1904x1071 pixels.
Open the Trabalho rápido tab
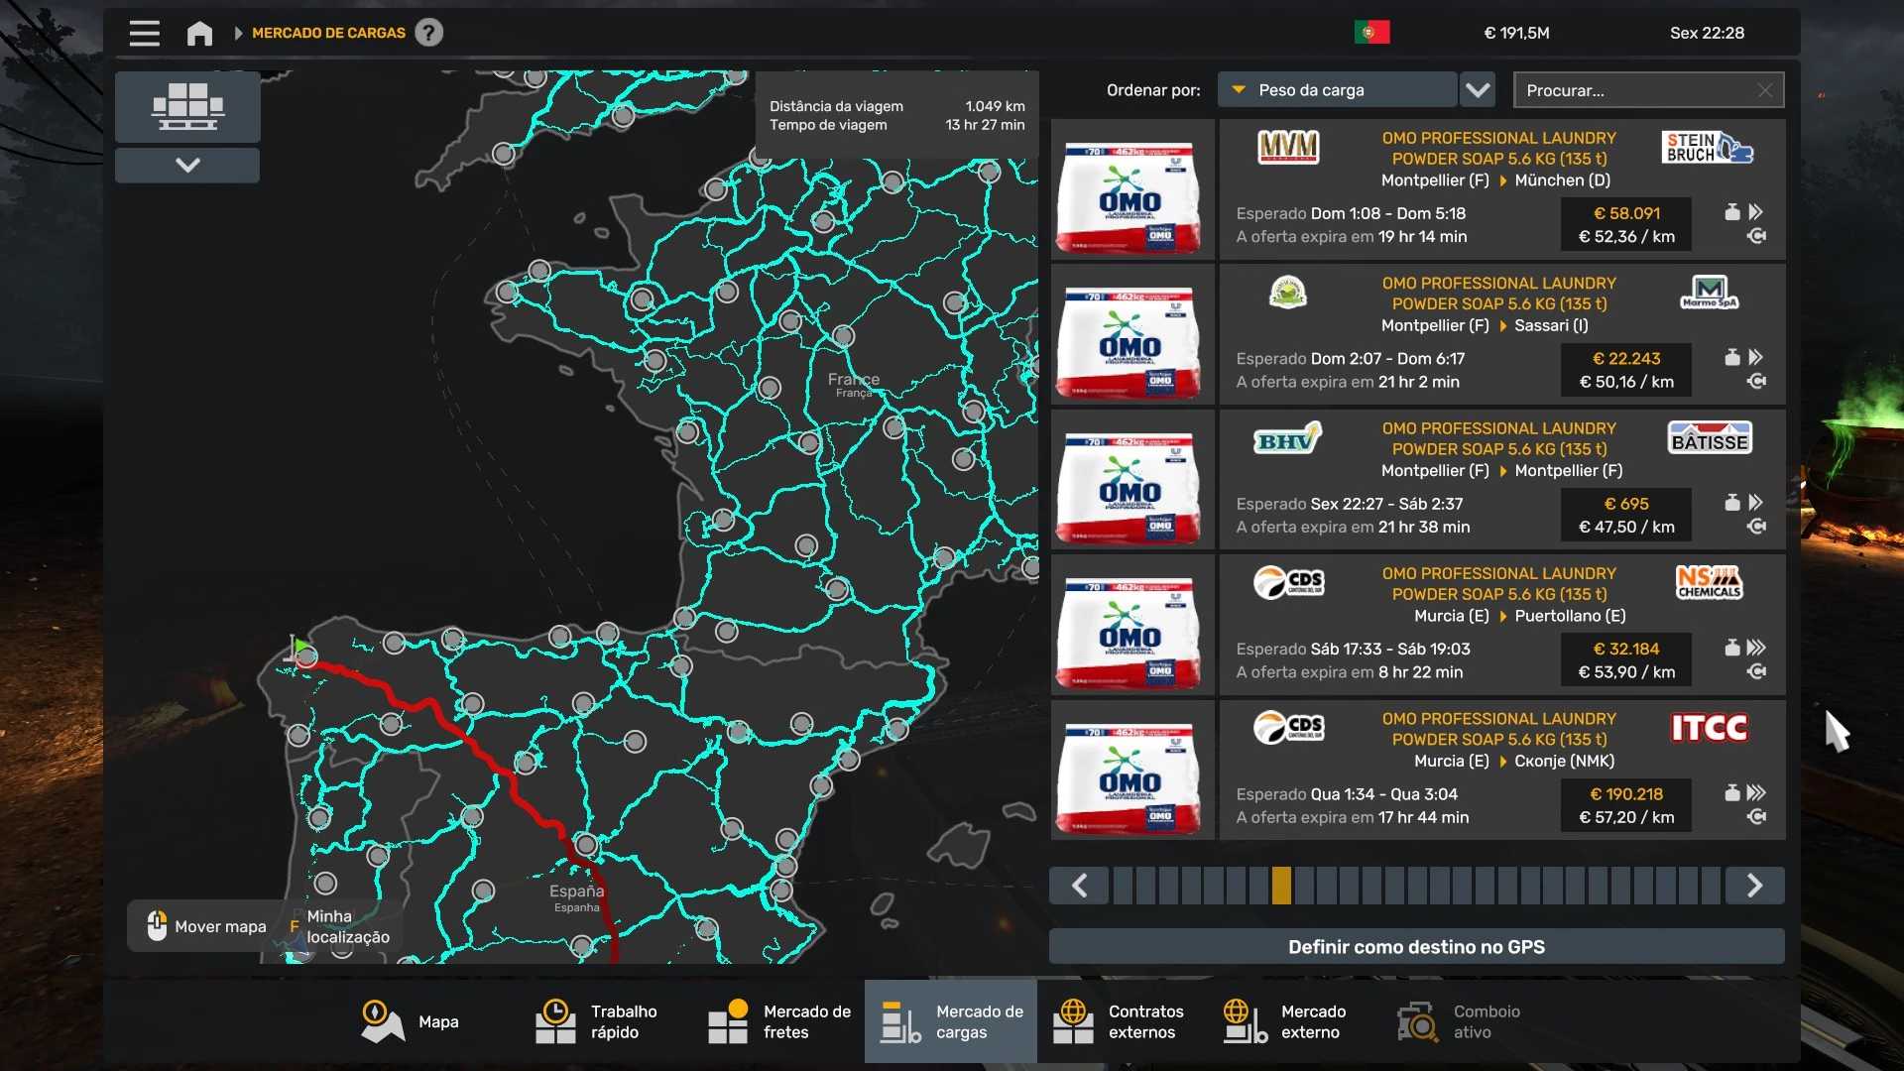597,1021
